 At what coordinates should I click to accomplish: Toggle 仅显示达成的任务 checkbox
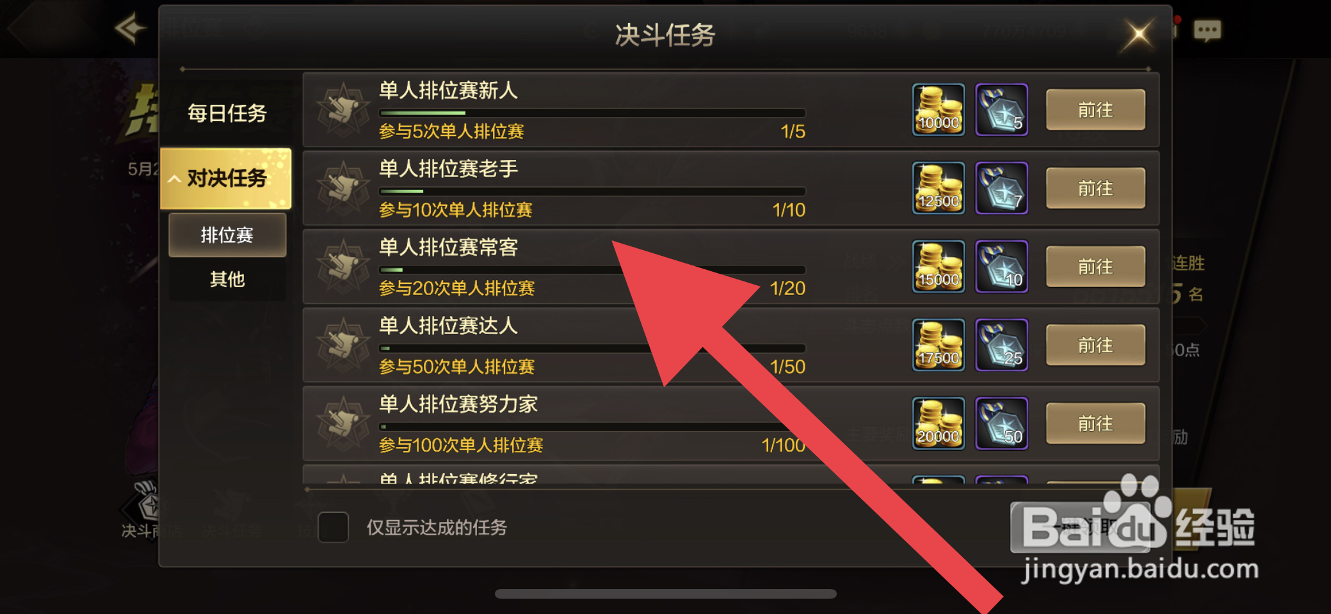[333, 527]
